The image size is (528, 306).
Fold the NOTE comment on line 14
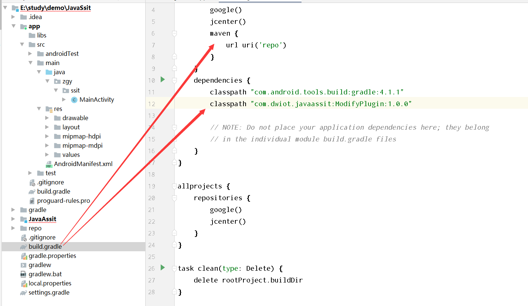[175, 127]
